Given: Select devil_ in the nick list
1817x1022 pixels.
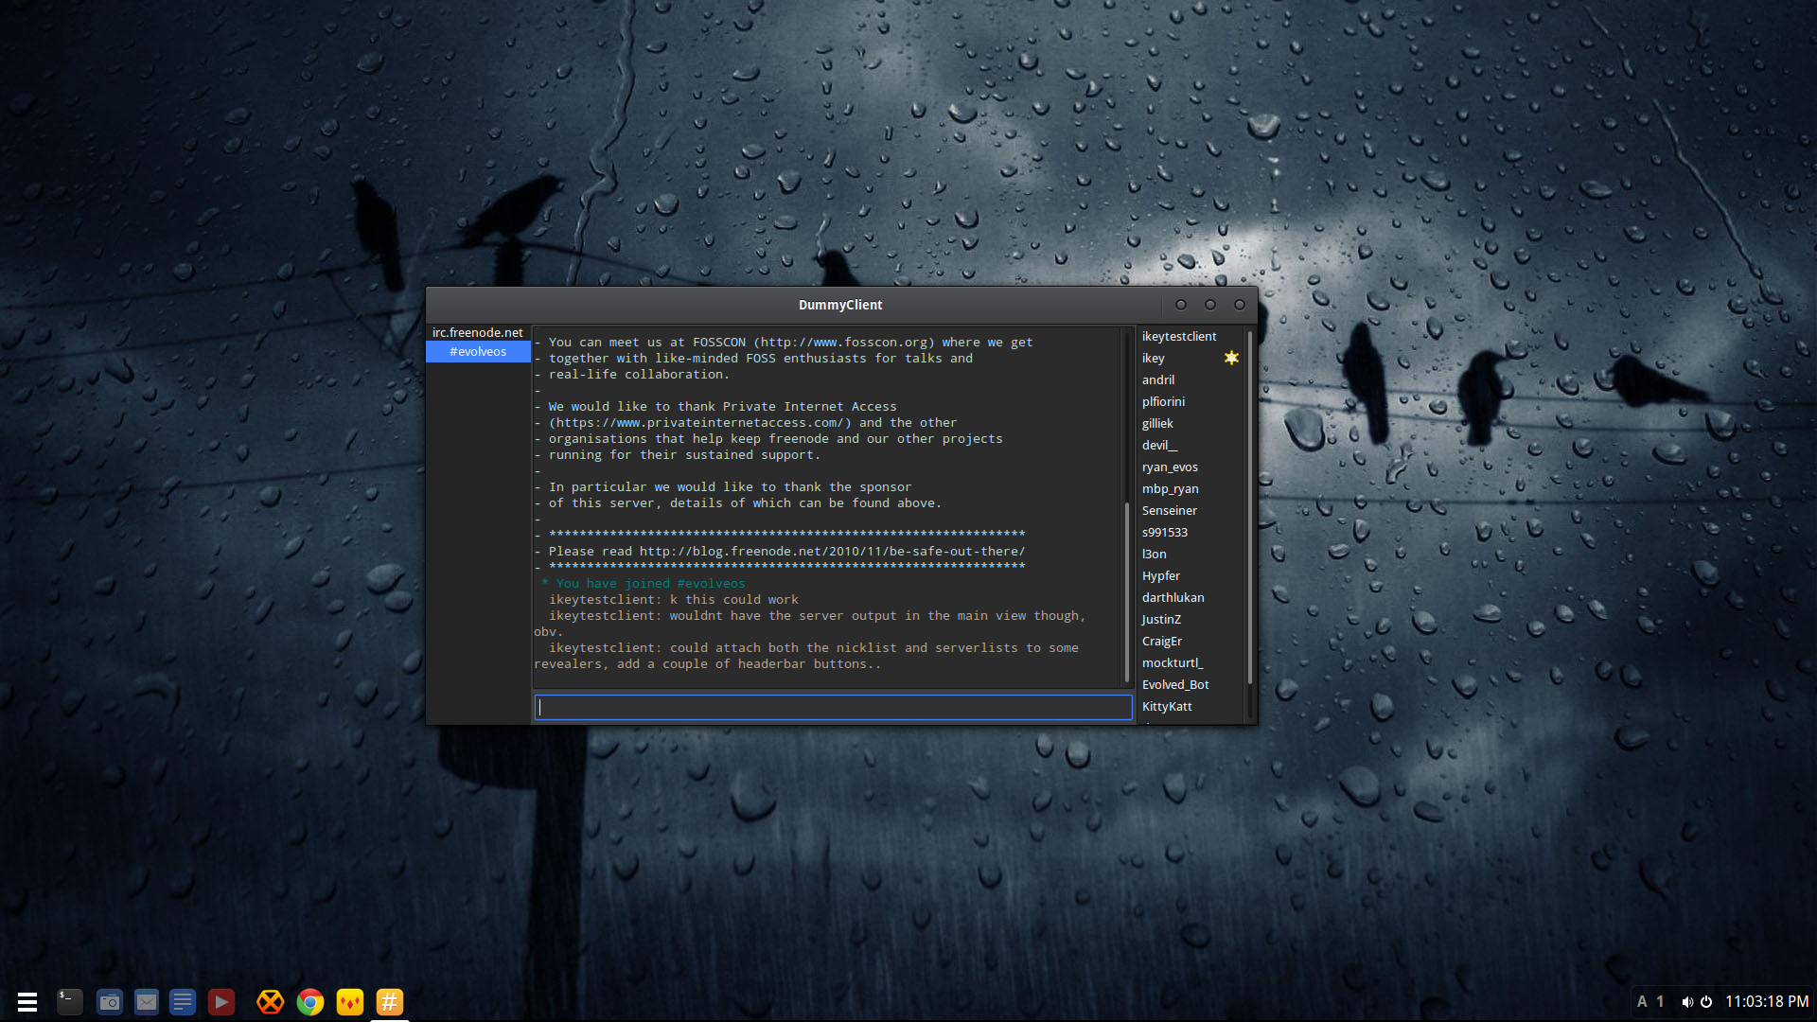Looking at the screenshot, I should [x=1191, y=445].
